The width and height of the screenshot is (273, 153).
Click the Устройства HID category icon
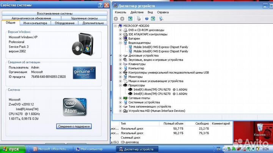point(125,111)
